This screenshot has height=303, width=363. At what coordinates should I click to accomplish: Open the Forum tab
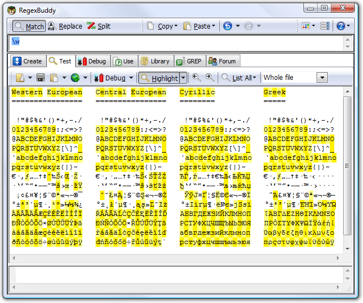[x=223, y=61]
